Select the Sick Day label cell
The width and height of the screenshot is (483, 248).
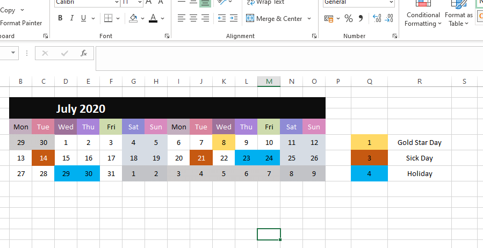pyautogui.click(x=420, y=158)
